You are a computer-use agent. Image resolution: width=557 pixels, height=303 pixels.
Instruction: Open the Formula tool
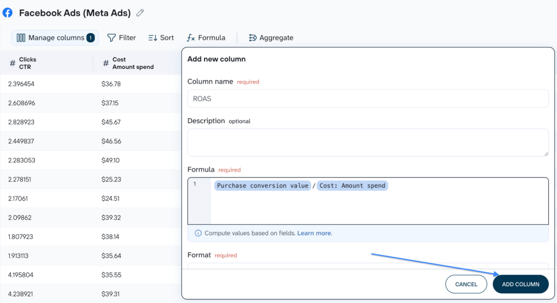pyautogui.click(x=206, y=37)
